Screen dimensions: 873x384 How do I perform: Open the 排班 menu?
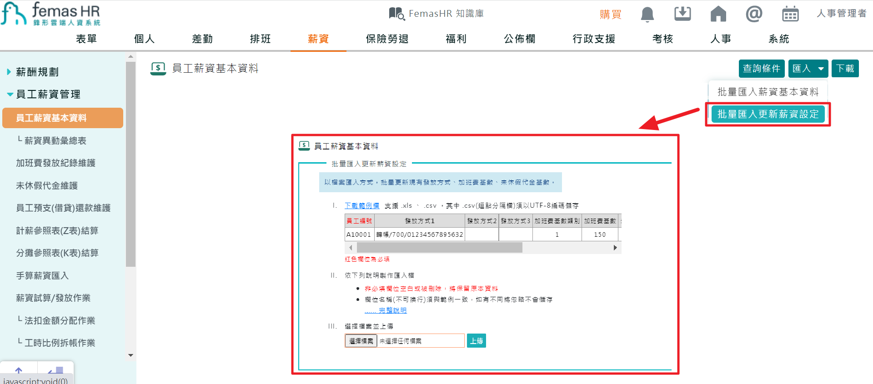pyautogui.click(x=261, y=39)
